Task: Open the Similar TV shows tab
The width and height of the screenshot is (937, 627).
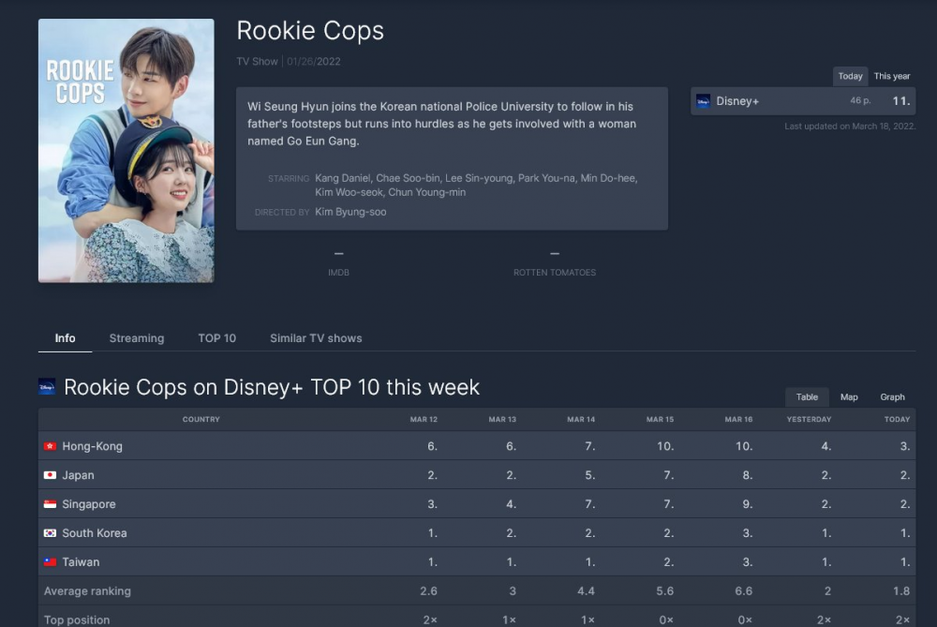Action: point(316,338)
